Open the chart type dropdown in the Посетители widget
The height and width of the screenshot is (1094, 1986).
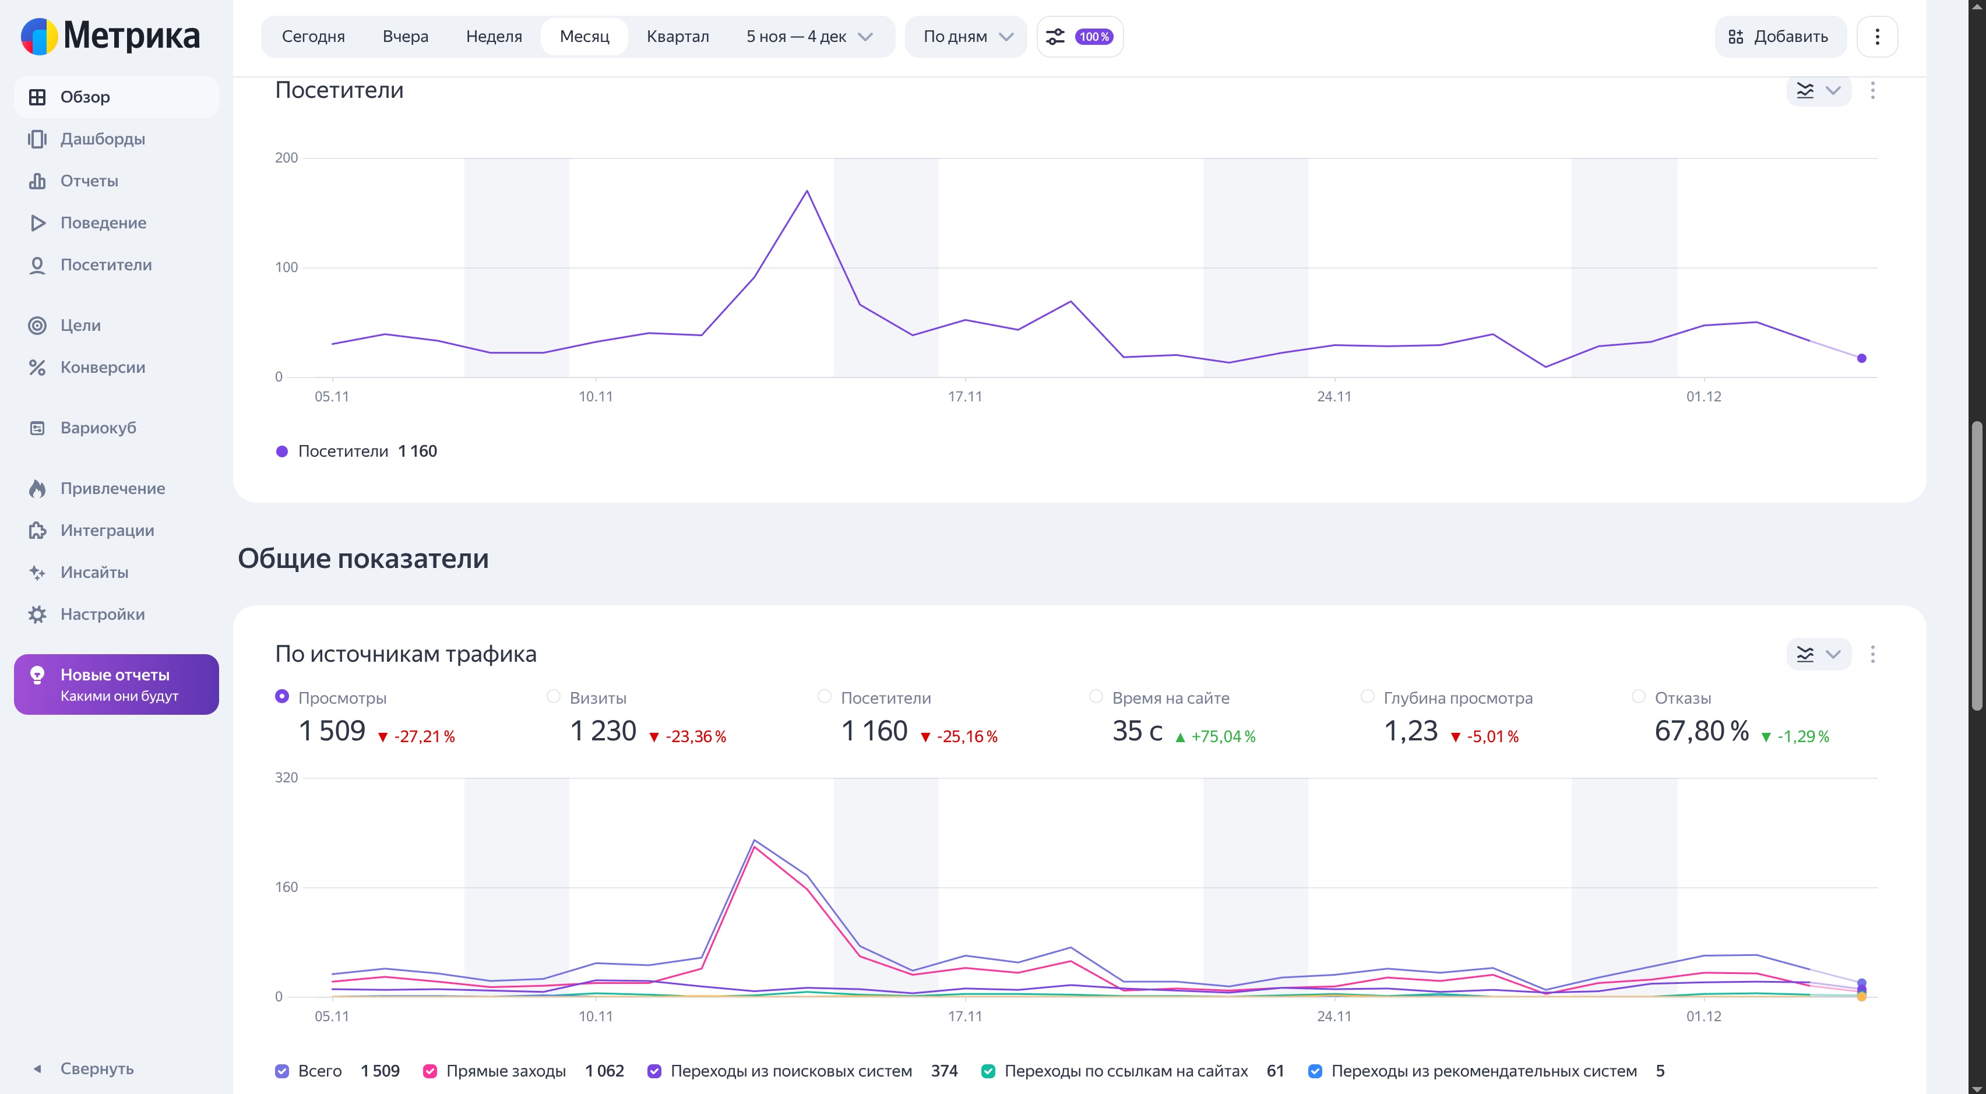[1818, 91]
